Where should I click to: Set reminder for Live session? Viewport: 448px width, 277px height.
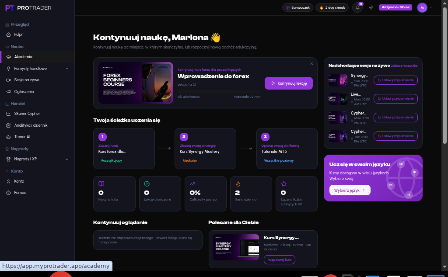395,99
